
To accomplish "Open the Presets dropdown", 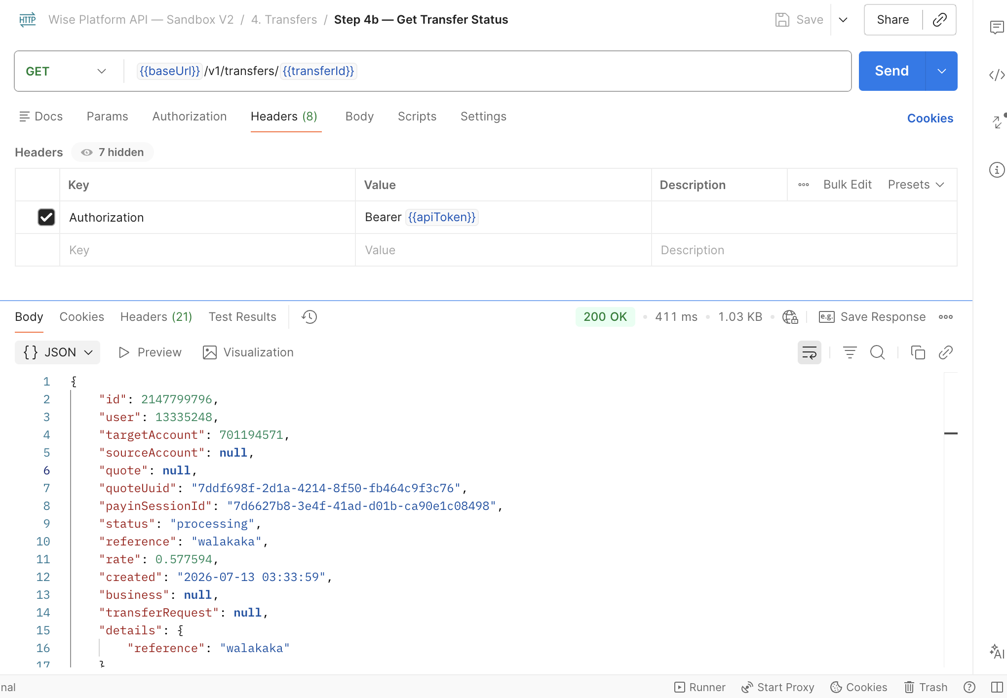I will pos(916,185).
